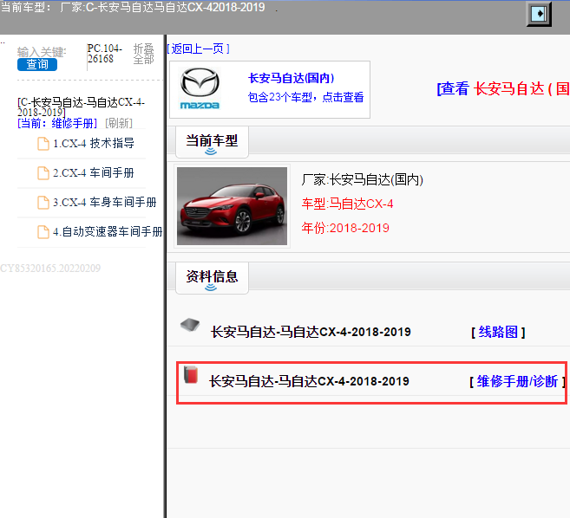Open the 长安马自达(国内) brand link
The width and height of the screenshot is (570, 518).
pyautogui.click(x=291, y=78)
